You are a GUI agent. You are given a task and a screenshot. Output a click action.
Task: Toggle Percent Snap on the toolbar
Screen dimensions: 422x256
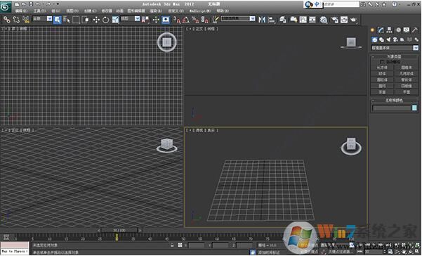195,20
